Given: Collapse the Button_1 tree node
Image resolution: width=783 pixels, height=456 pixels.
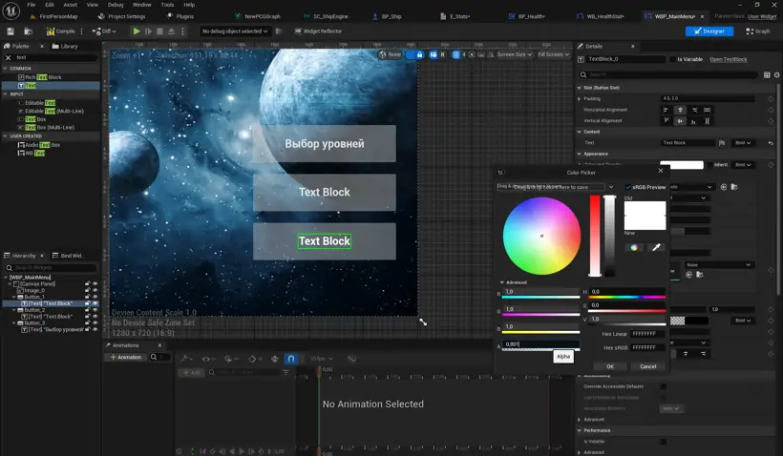Looking at the screenshot, I should (x=14, y=297).
